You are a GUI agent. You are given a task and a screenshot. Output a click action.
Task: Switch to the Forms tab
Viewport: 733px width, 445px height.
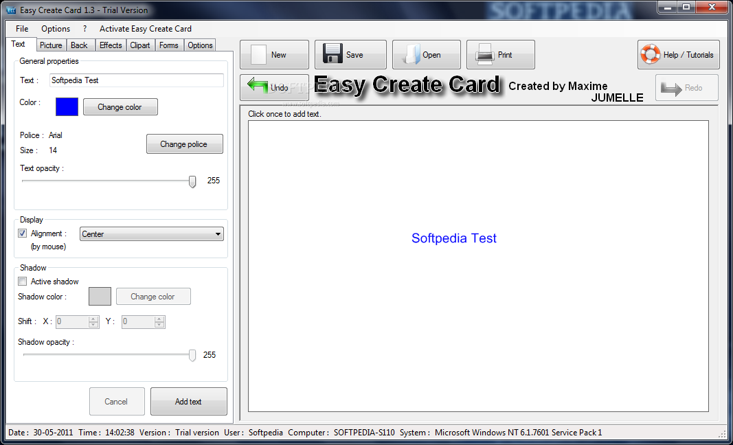pos(169,45)
